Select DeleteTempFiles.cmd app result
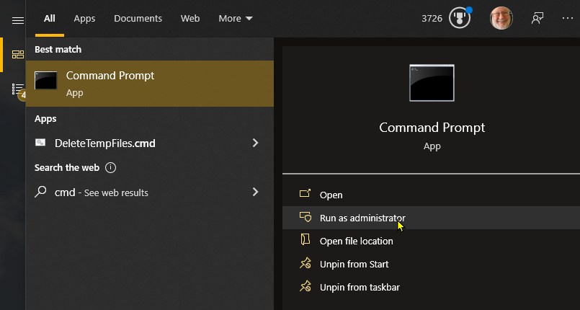The height and width of the screenshot is (310, 580). coord(150,143)
